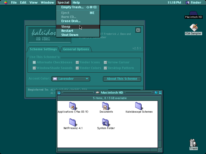
Task: Click the "Registered To:" label
Action: (38, 90)
